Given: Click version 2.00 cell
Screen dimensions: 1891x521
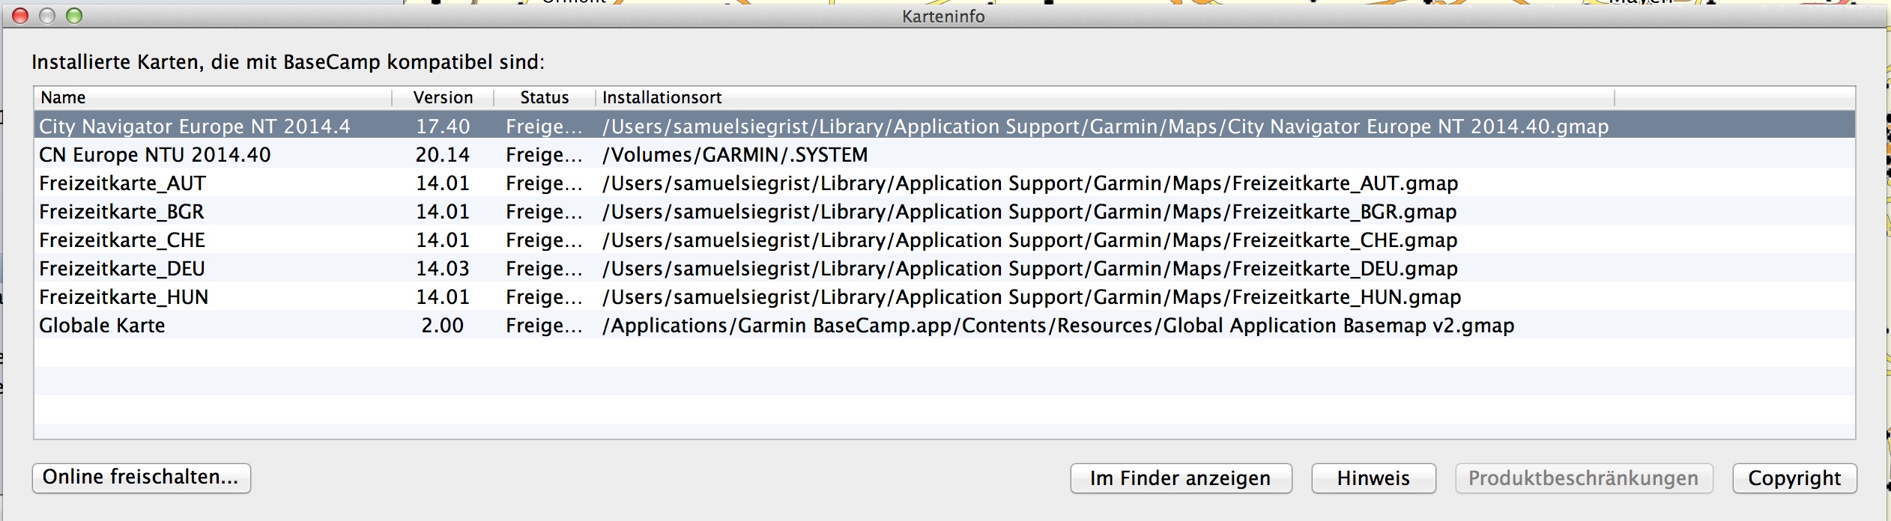Looking at the screenshot, I should (x=443, y=326).
